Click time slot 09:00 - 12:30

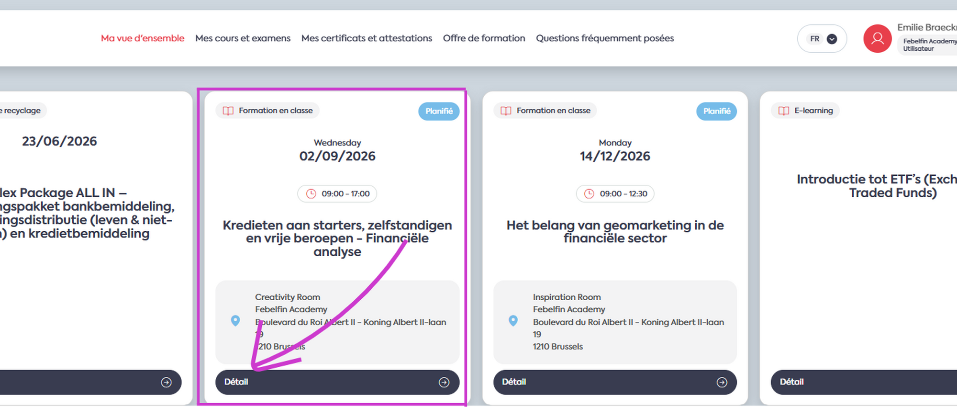click(x=615, y=193)
